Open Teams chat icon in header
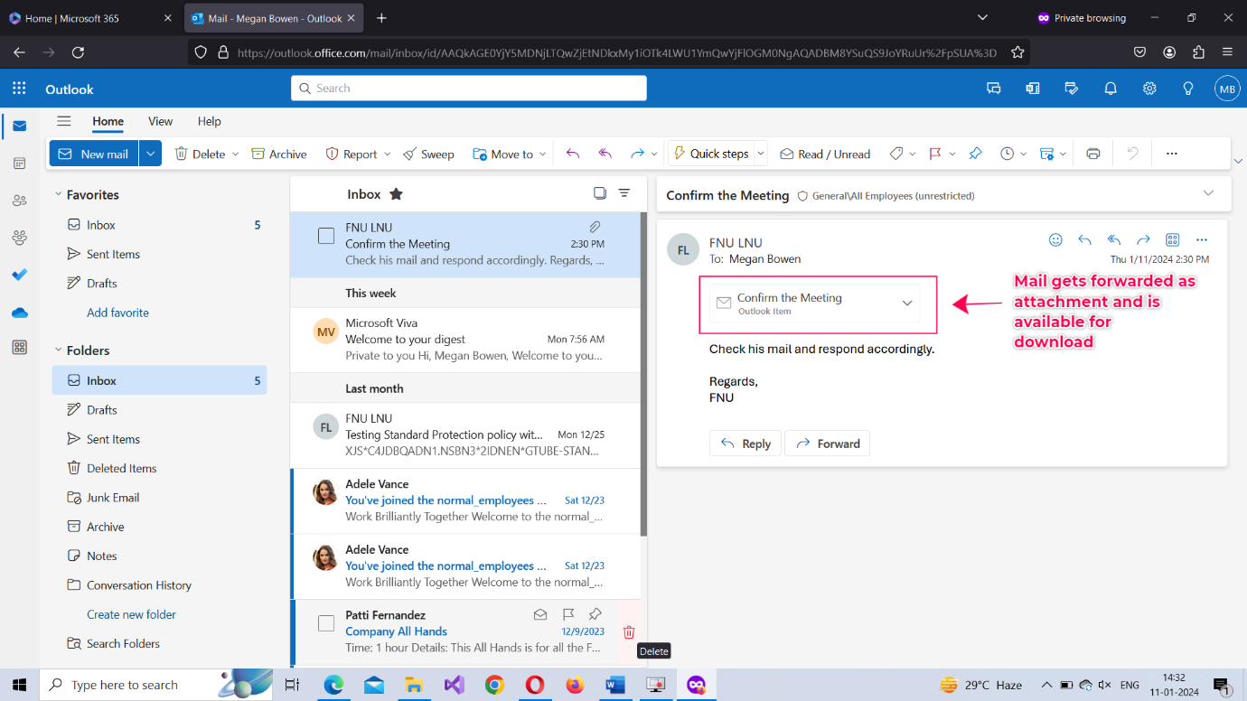The image size is (1247, 701). pos(994,89)
